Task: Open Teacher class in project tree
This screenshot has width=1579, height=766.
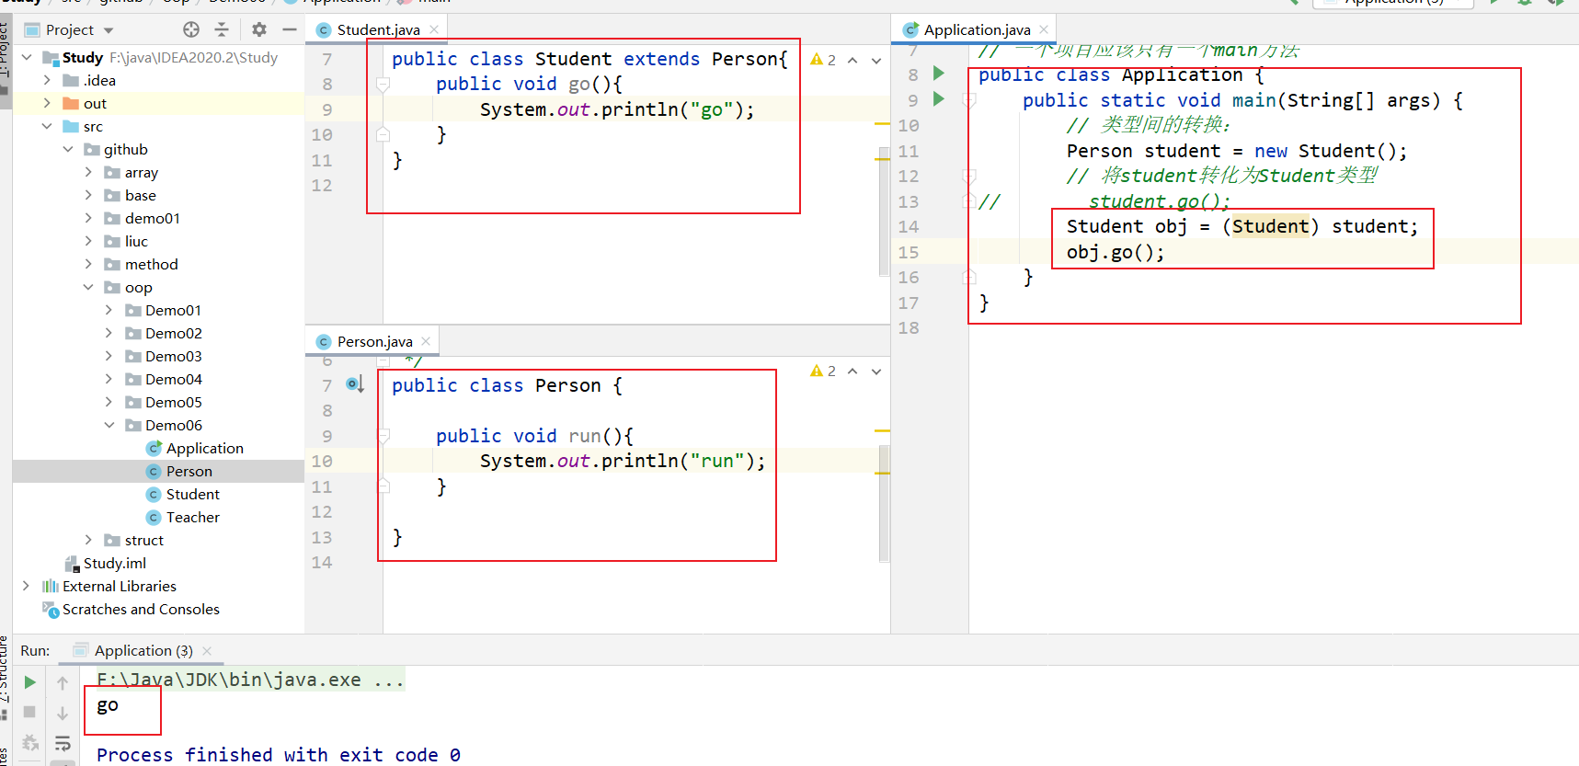Action: [192, 517]
